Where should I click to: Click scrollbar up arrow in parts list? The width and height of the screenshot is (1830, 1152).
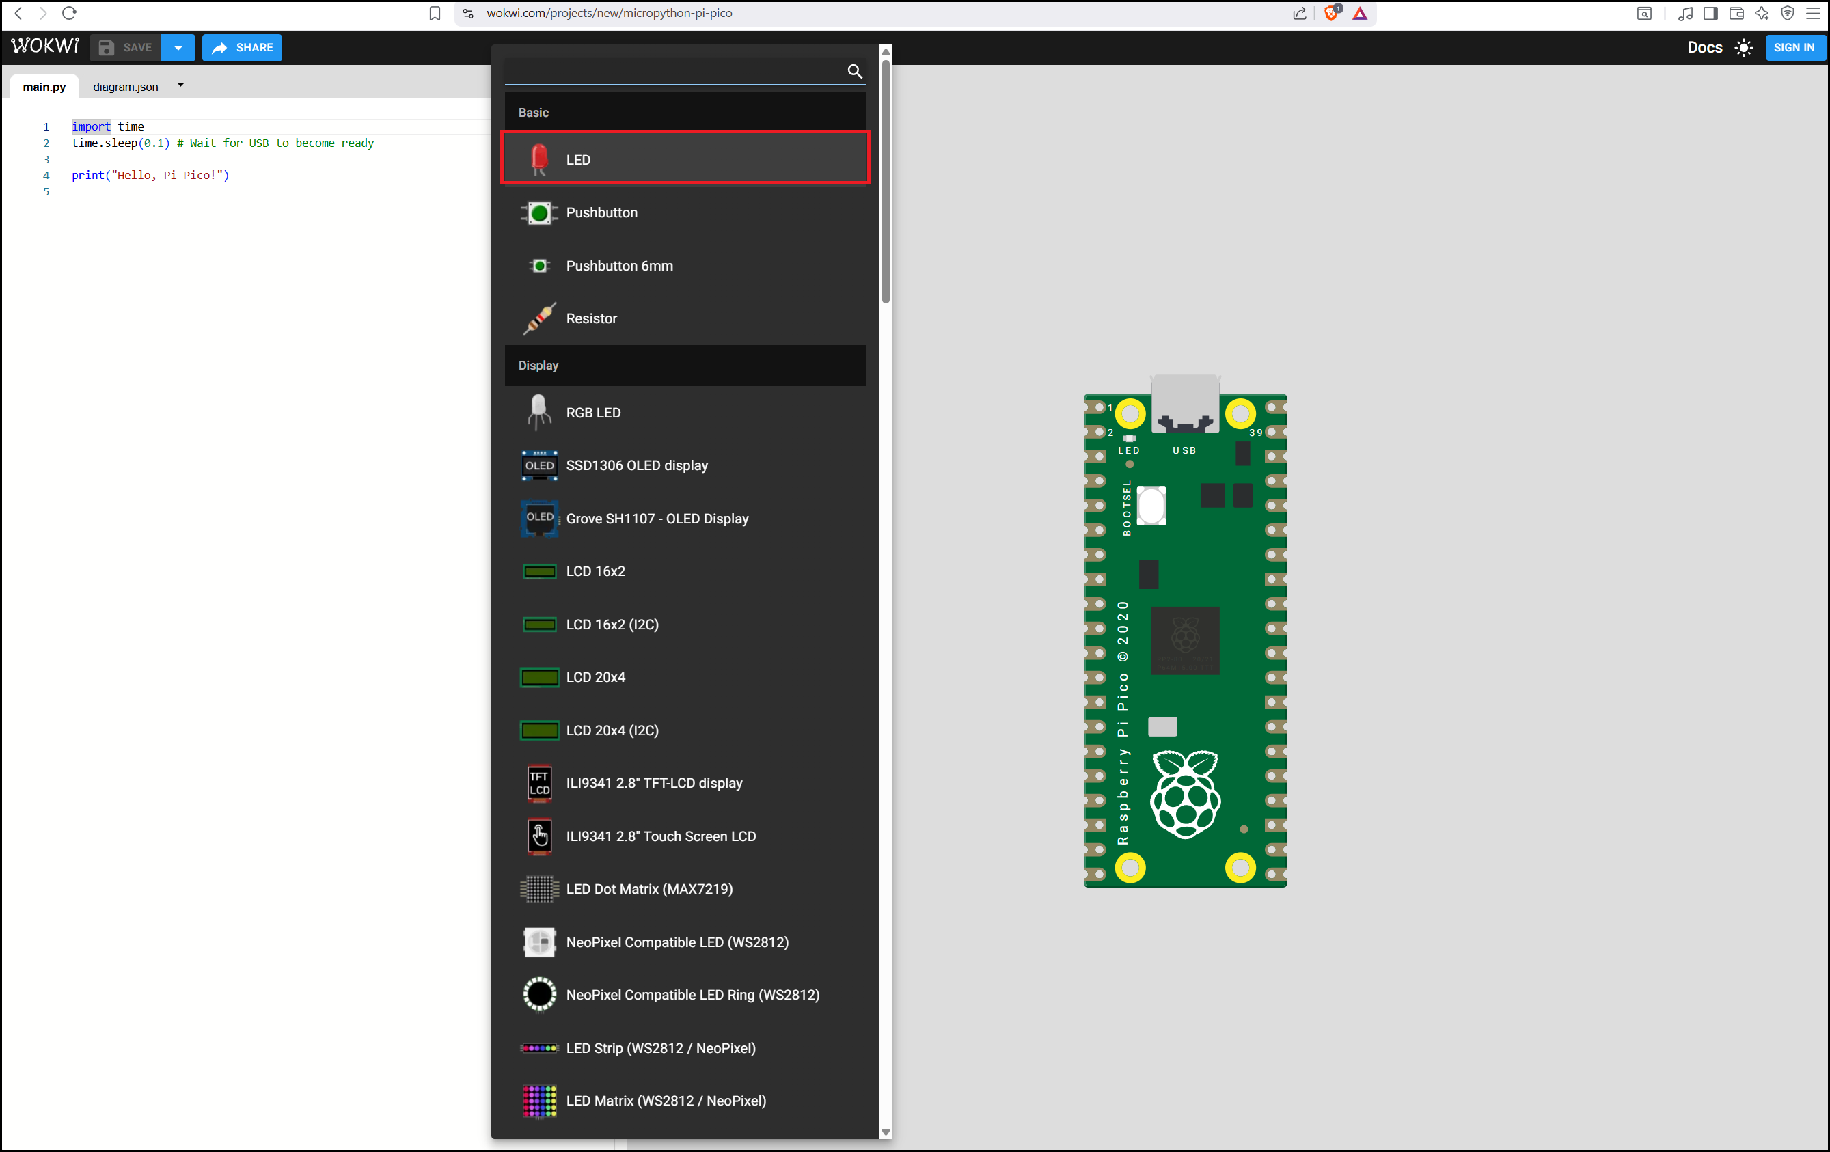click(x=886, y=51)
